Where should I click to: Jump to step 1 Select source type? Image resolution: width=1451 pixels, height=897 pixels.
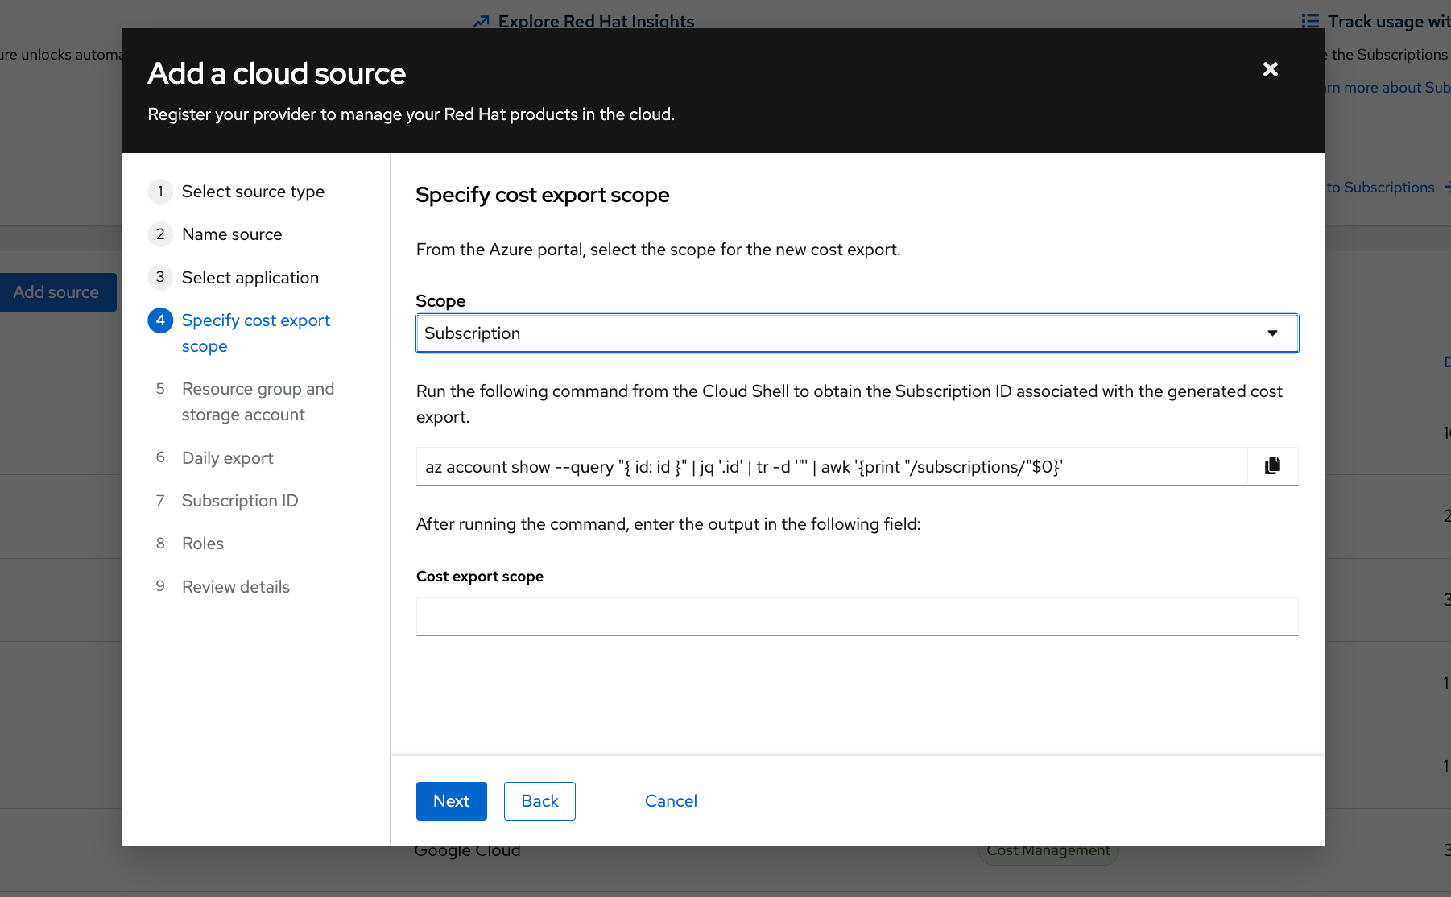click(253, 192)
